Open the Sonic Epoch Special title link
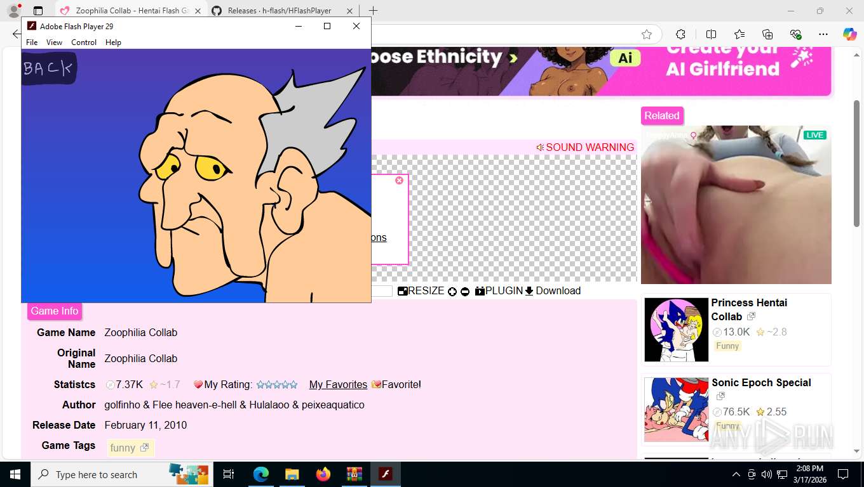The width and height of the screenshot is (864, 487). coord(761,383)
